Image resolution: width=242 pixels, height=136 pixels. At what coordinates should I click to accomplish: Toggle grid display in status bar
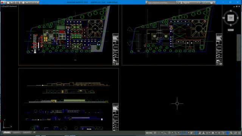[155, 133]
